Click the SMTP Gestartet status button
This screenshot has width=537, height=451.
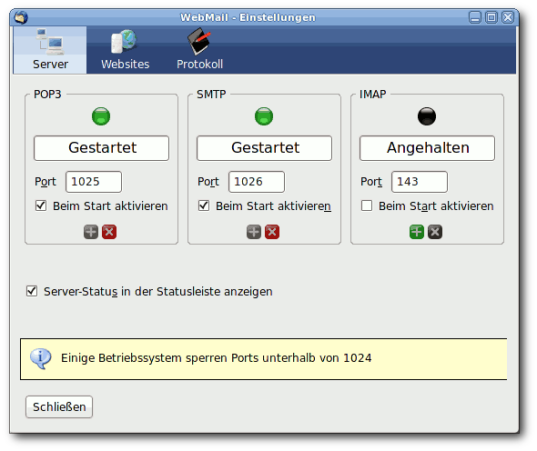click(x=264, y=148)
